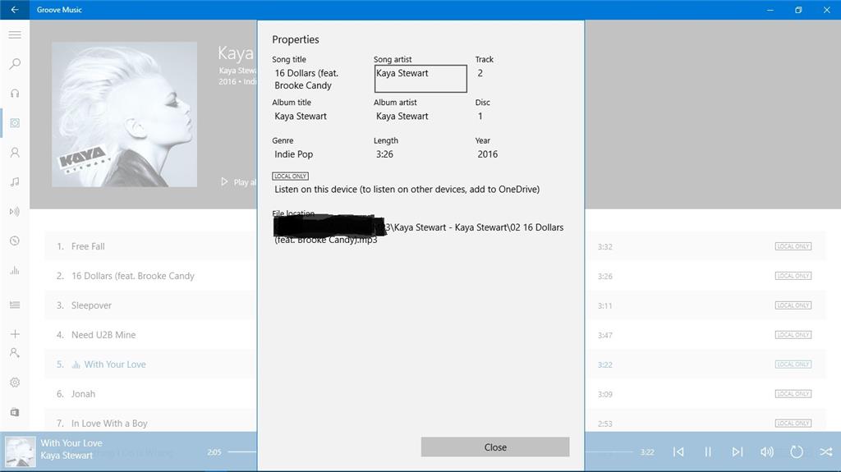
Task: Toggle repeat mode
Action: (797, 452)
